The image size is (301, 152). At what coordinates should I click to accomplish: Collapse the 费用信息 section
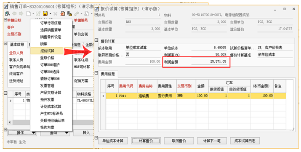tap(96, 73)
